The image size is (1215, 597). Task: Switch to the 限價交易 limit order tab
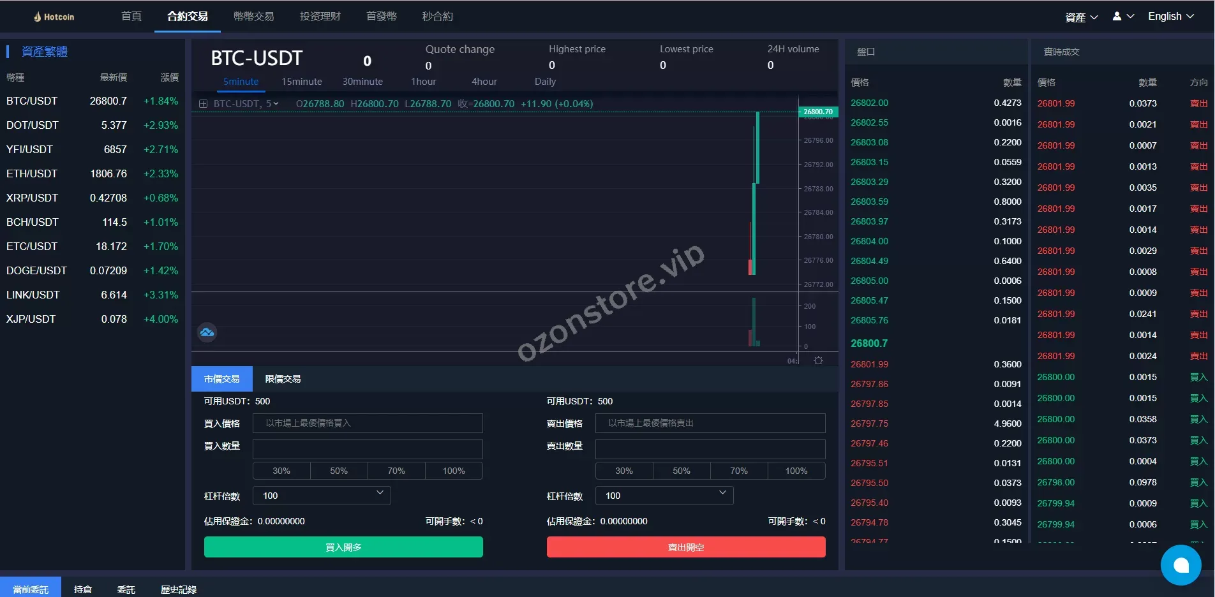click(x=283, y=379)
